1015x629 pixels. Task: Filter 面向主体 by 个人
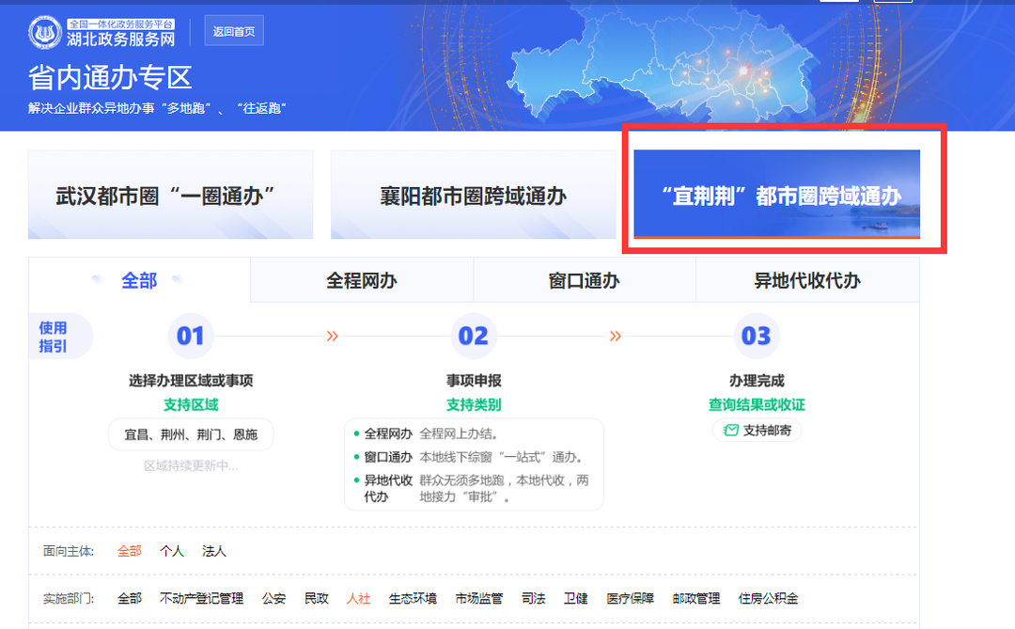click(172, 551)
